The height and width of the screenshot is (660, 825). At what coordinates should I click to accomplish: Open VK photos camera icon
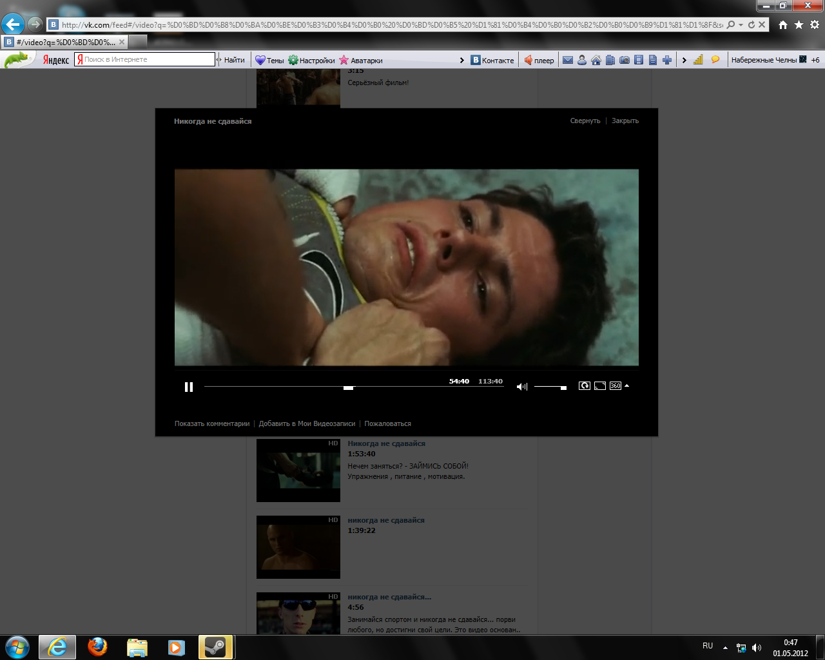click(x=625, y=60)
